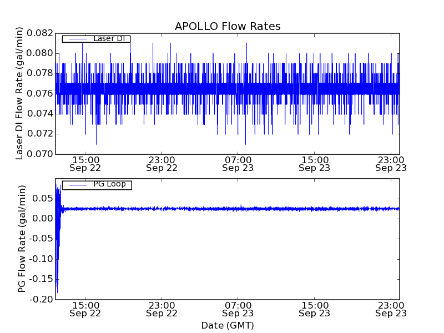This screenshot has width=444, height=333.
Task: Click the -0.20 tick on PG plot
Action: (x=41, y=299)
